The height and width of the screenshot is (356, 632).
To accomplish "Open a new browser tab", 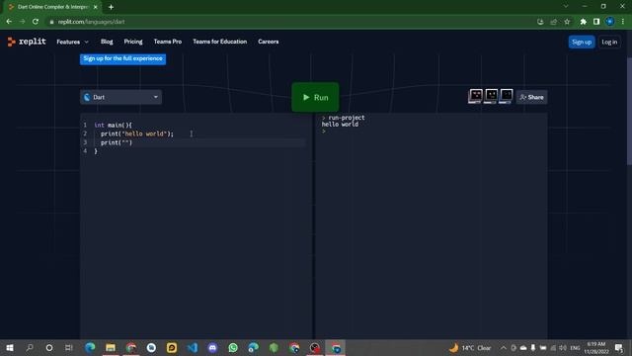I will point(111,7).
